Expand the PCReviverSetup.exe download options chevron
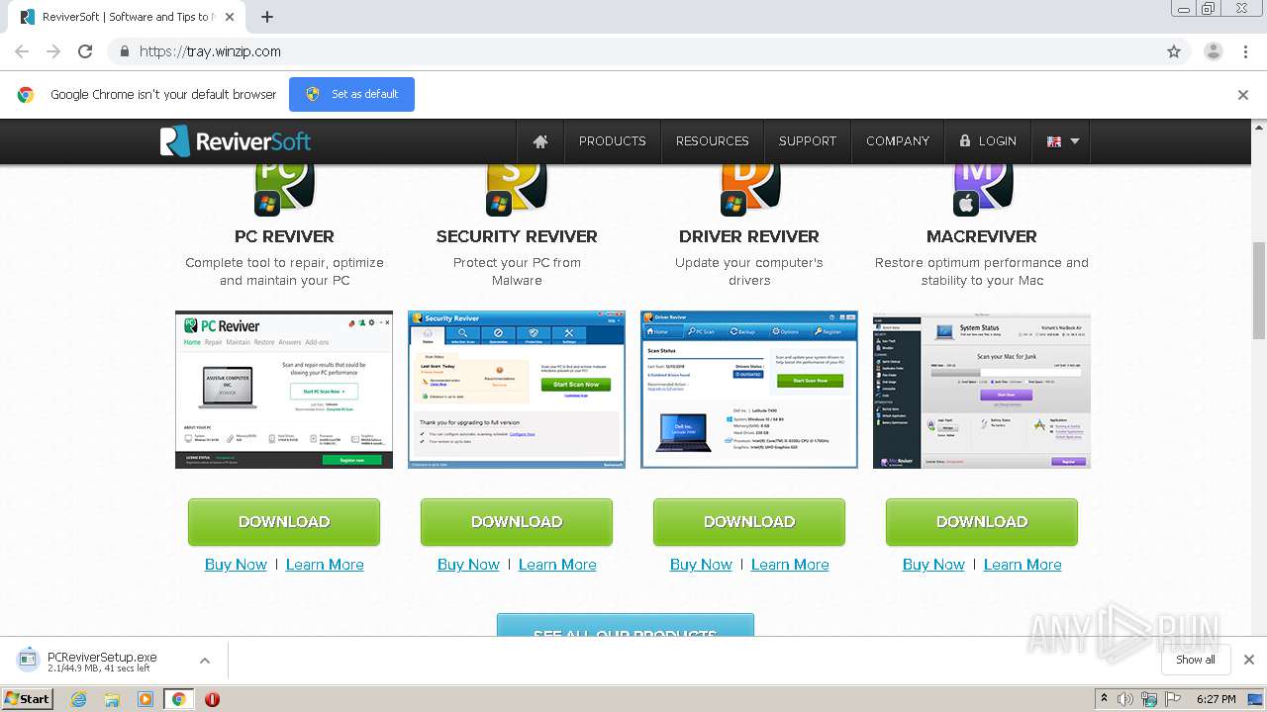The width and height of the screenshot is (1267, 712). point(204,661)
